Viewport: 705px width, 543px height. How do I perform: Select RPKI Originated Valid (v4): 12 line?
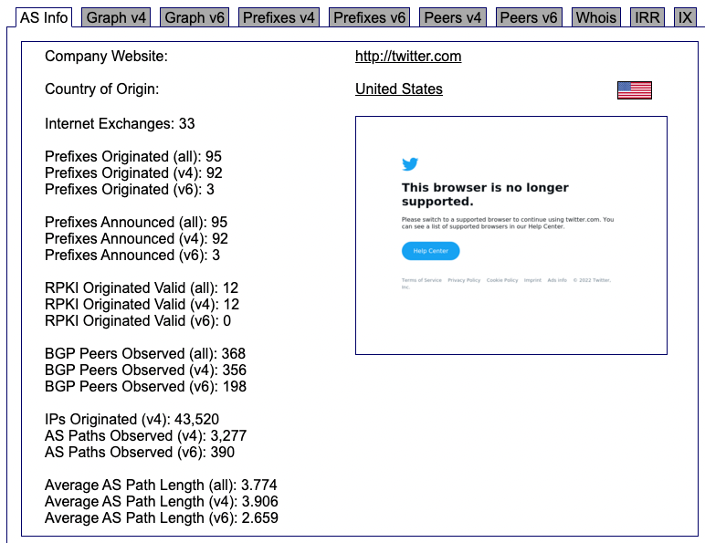(x=142, y=304)
